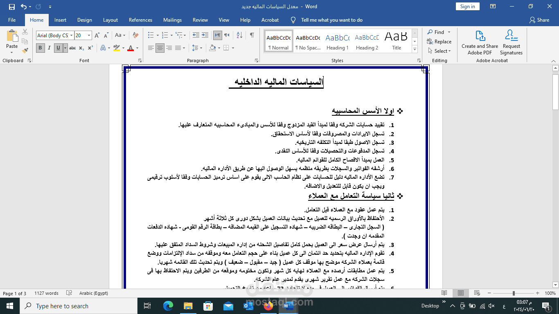
Task: Switch to the Design tab
Action: pyautogui.click(x=85, y=20)
